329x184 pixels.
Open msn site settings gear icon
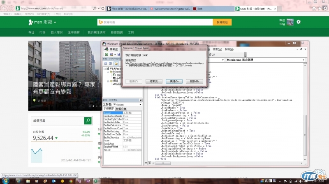[299, 22]
